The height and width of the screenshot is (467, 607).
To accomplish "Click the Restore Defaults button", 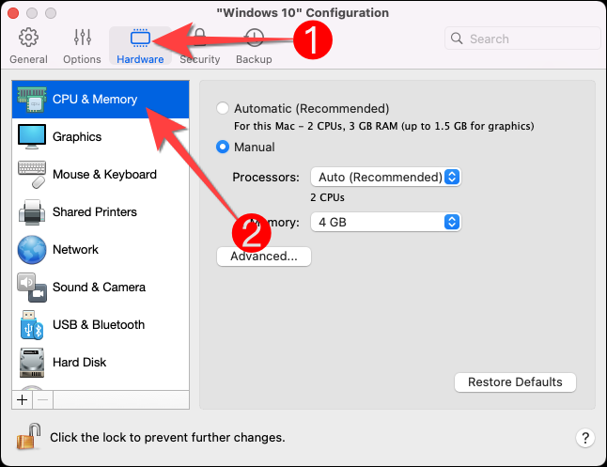I will (515, 382).
